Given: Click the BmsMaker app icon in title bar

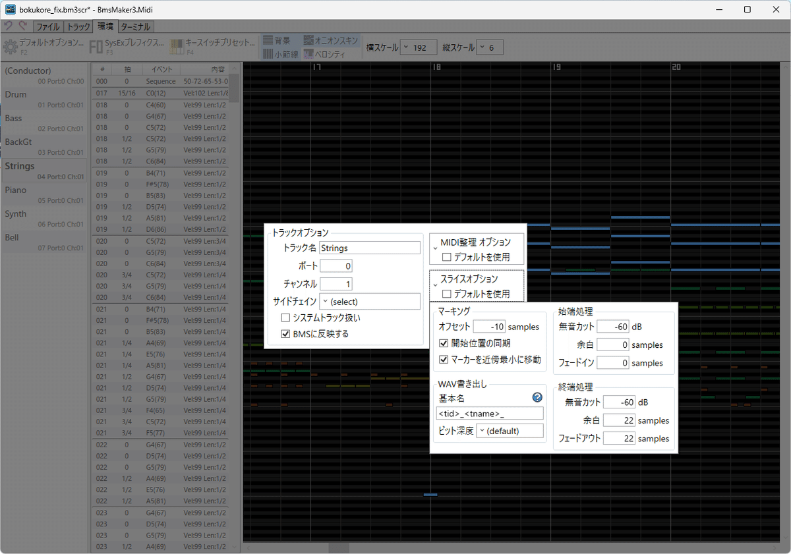Looking at the screenshot, I should click(x=11, y=9).
